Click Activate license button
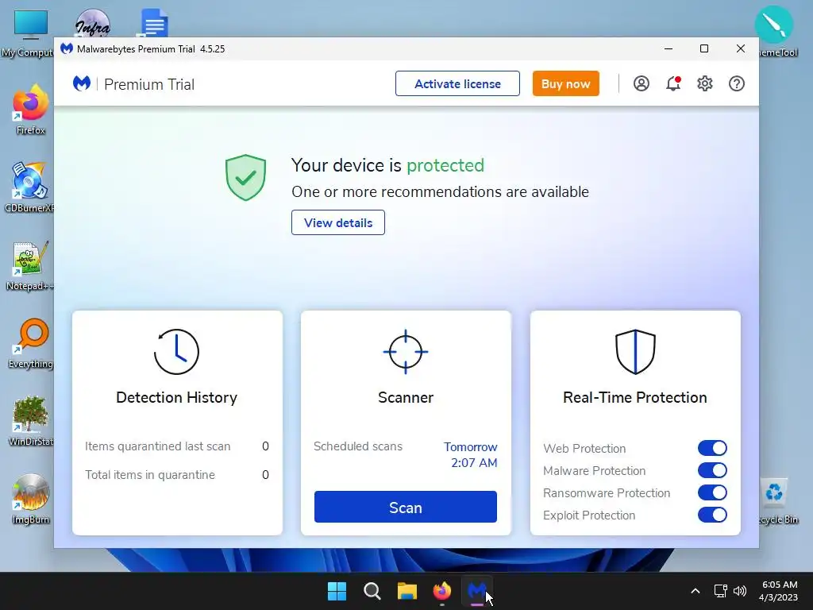Viewport: 813px width, 610px height. pyautogui.click(x=457, y=83)
